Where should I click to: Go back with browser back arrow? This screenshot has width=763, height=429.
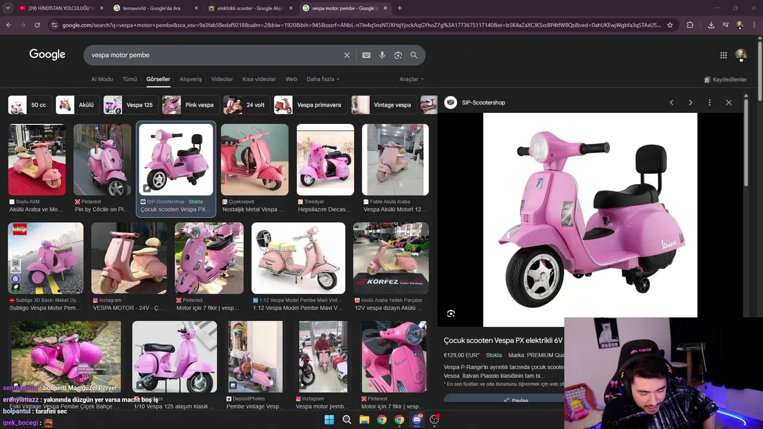(8, 25)
